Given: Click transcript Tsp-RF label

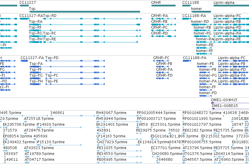Looking at the screenshot, I should click(x=35, y=27).
